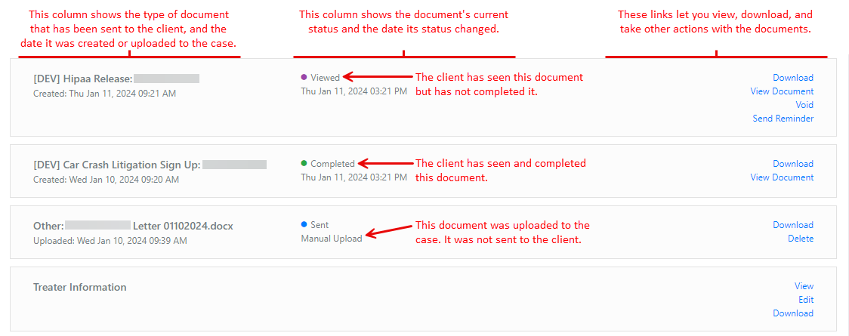The image size is (849, 336).
Task: Click the blue Sent status dot
Action: [304, 224]
